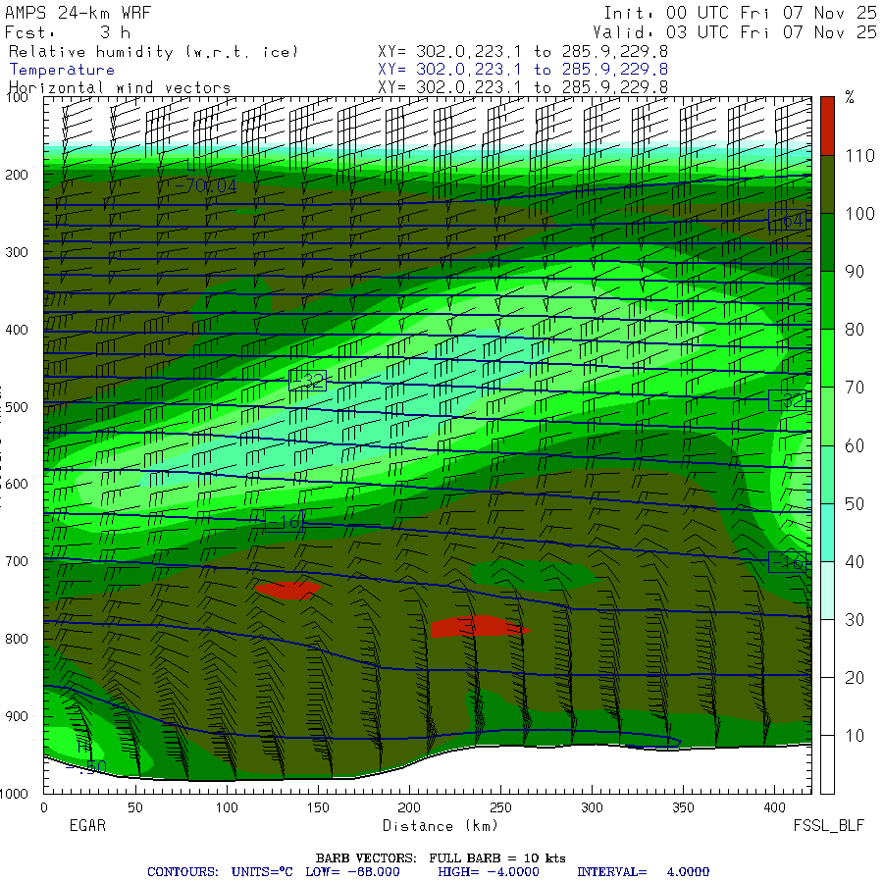Click the boxed -16 contour label at right edge
883x883 pixels.
click(x=787, y=562)
